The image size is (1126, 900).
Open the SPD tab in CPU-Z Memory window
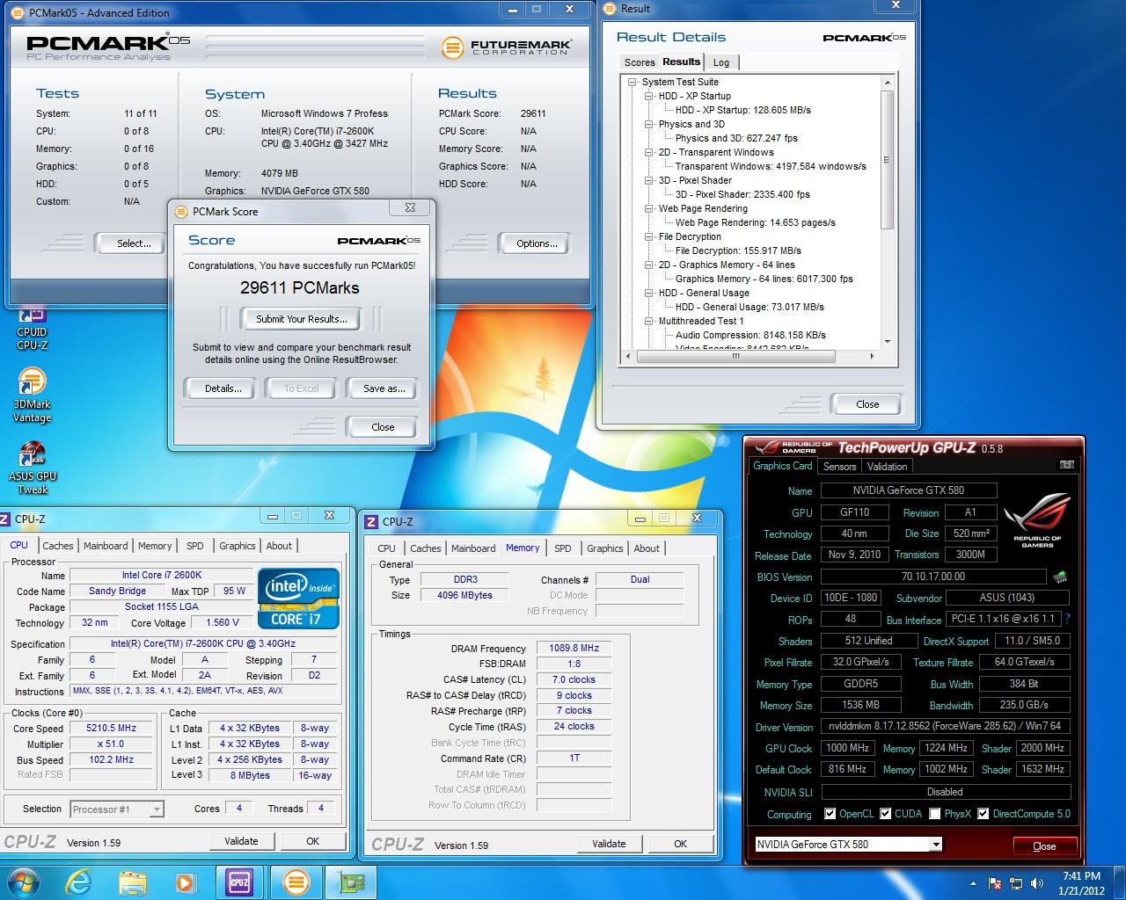tap(563, 548)
